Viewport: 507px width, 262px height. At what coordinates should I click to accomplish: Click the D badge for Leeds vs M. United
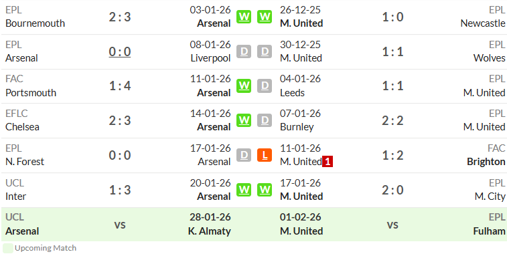tap(265, 86)
